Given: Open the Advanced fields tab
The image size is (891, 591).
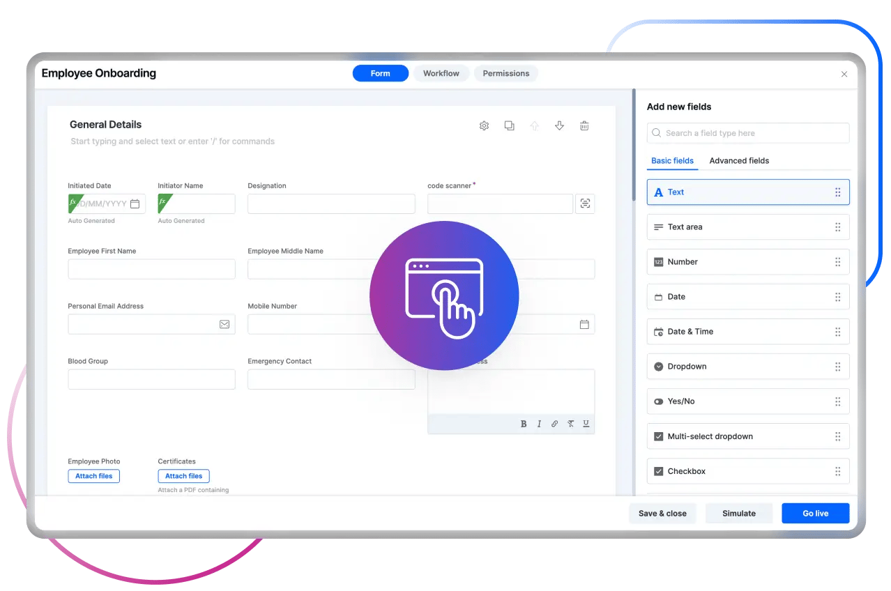Looking at the screenshot, I should (739, 160).
